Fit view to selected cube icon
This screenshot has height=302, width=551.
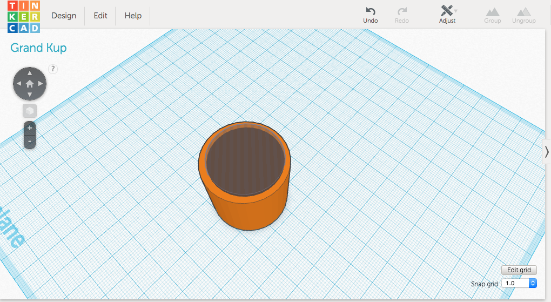(30, 111)
